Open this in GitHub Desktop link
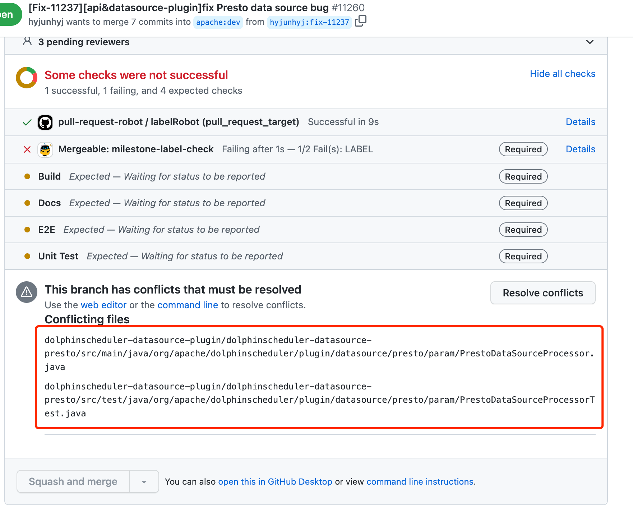Viewport: 633px width, 508px height. coord(275,482)
